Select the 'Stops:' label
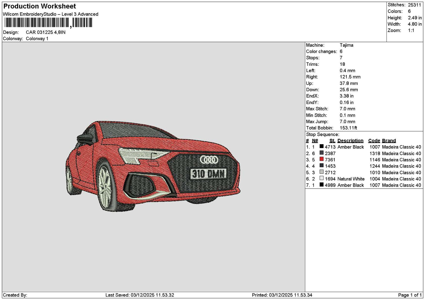Image resolution: width=425 pixels, height=300 pixels. pyautogui.click(x=313, y=58)
